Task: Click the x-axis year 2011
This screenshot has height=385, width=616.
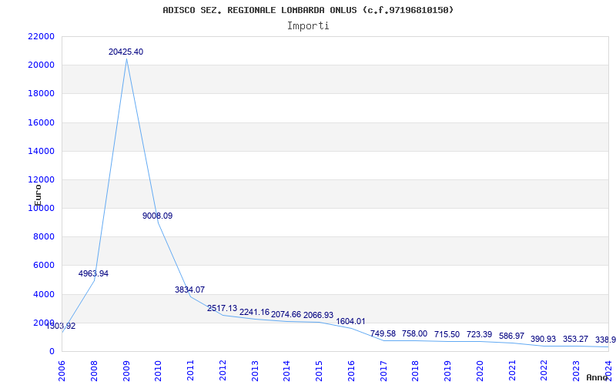Action: click(190, 370)
